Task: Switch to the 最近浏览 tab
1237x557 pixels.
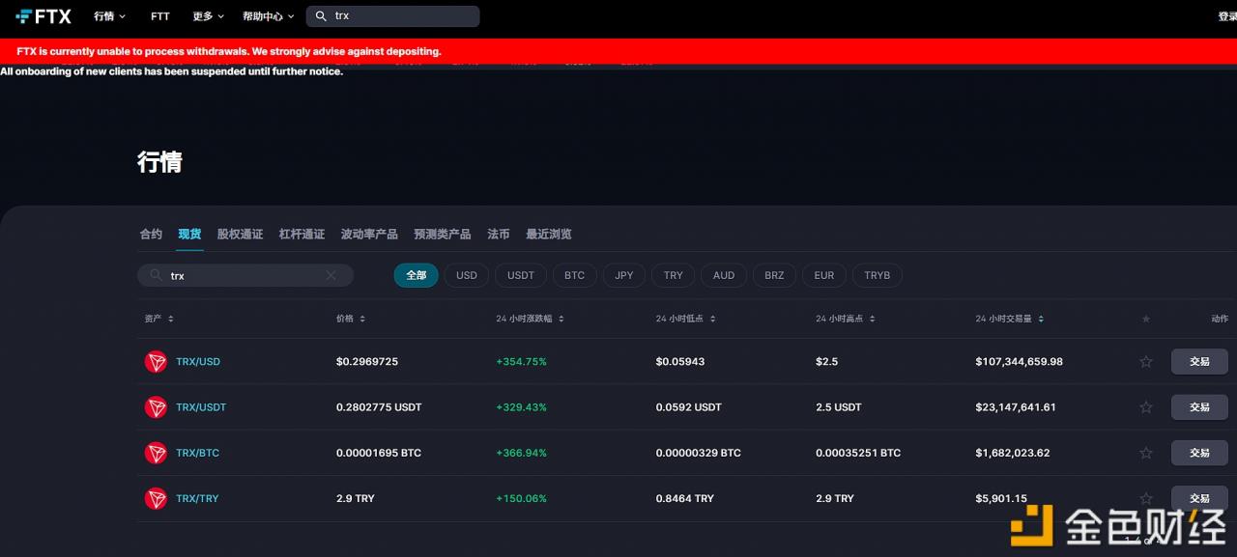Action: tap(549, 234)
